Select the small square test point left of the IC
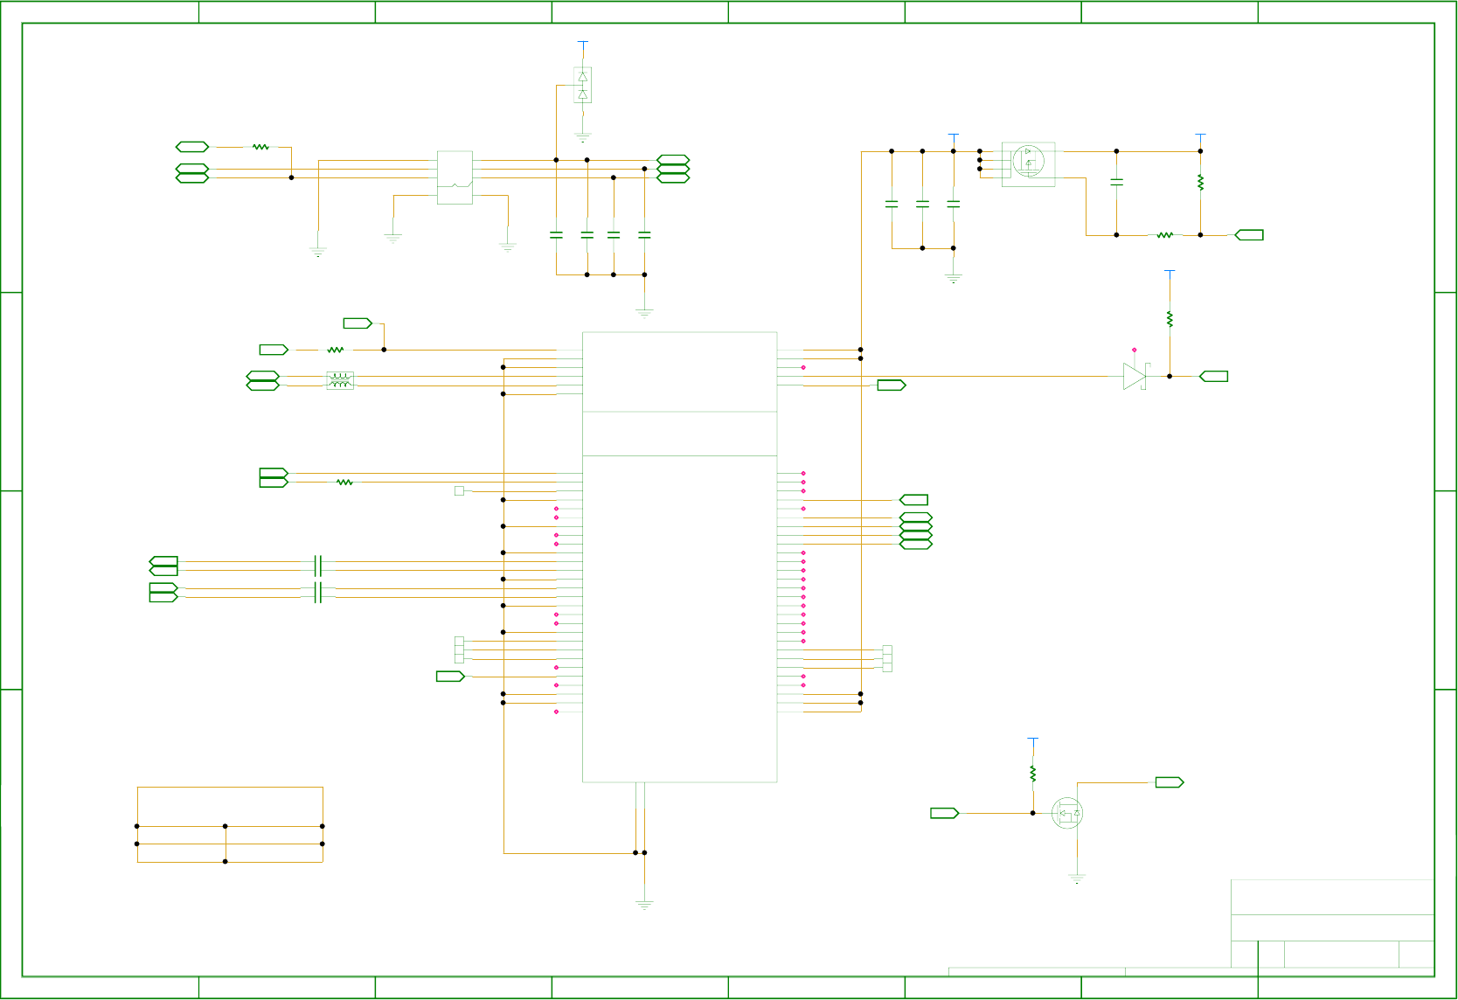 tap(459, 491)
